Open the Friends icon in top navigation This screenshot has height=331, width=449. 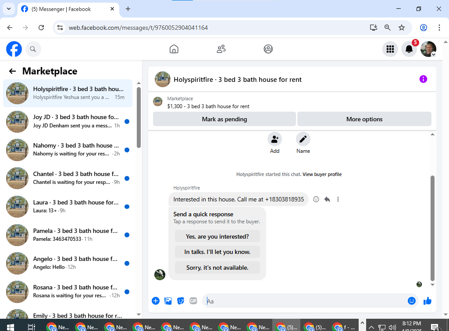221,49
